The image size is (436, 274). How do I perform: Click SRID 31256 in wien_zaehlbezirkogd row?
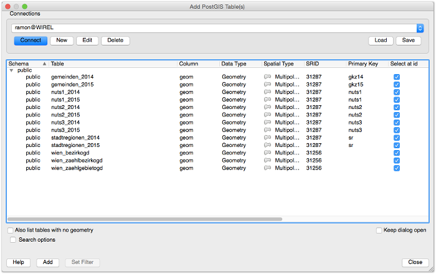(314, 160)
